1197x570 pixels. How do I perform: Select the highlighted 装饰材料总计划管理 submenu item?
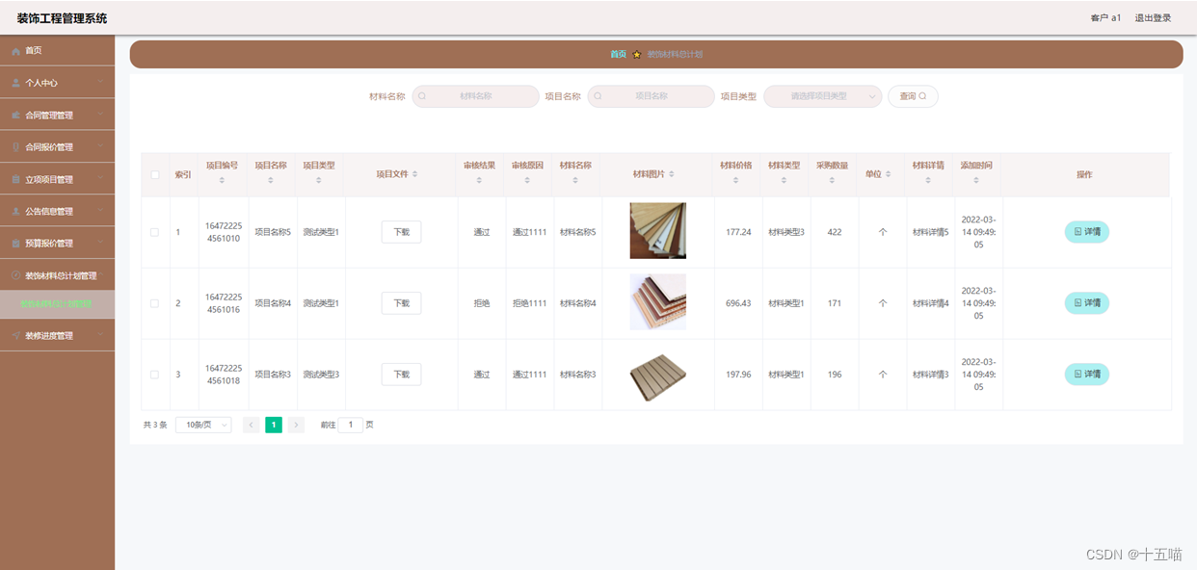click(57, 304)
